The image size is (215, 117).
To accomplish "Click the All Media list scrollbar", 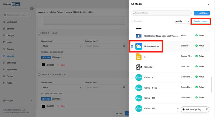I will [x=211, y=85].
